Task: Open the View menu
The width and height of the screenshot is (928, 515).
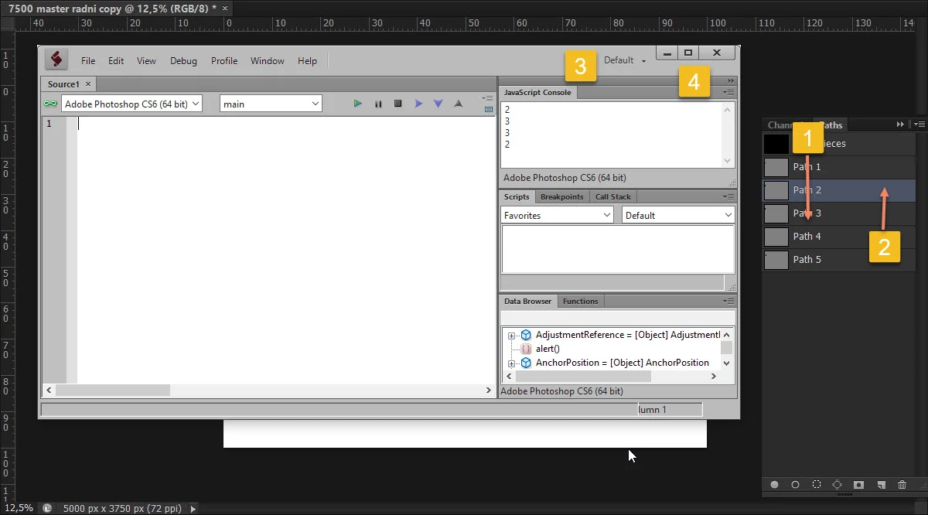Action: 146,60
